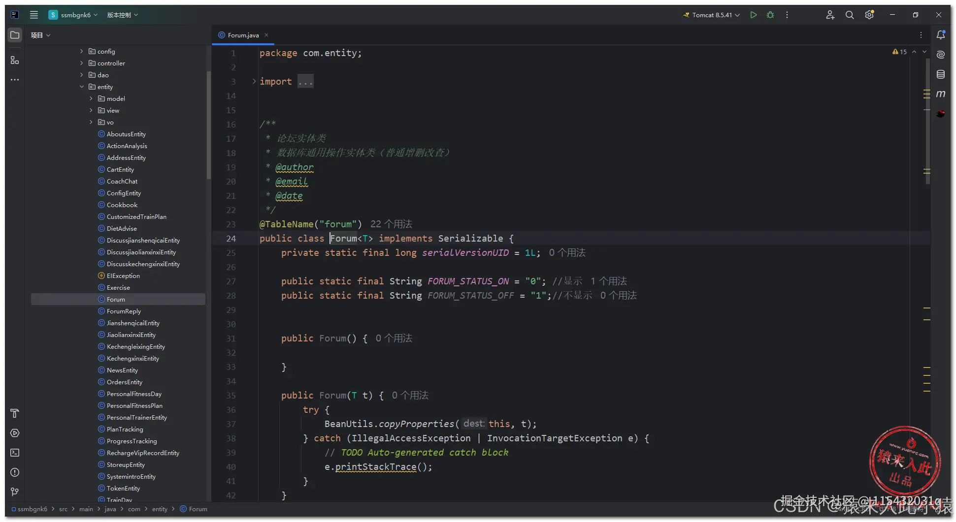Toggle the Problems tool window

15,472
